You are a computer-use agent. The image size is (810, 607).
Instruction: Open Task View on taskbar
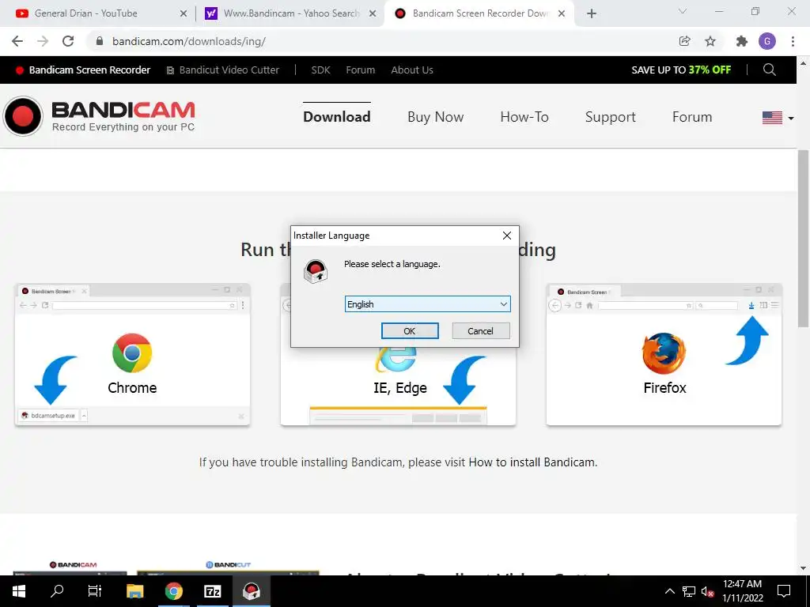[95, 591]
